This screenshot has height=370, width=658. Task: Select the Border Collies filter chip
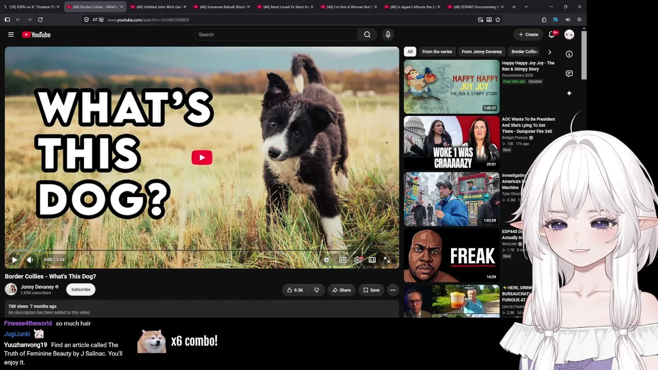[525, 51]
